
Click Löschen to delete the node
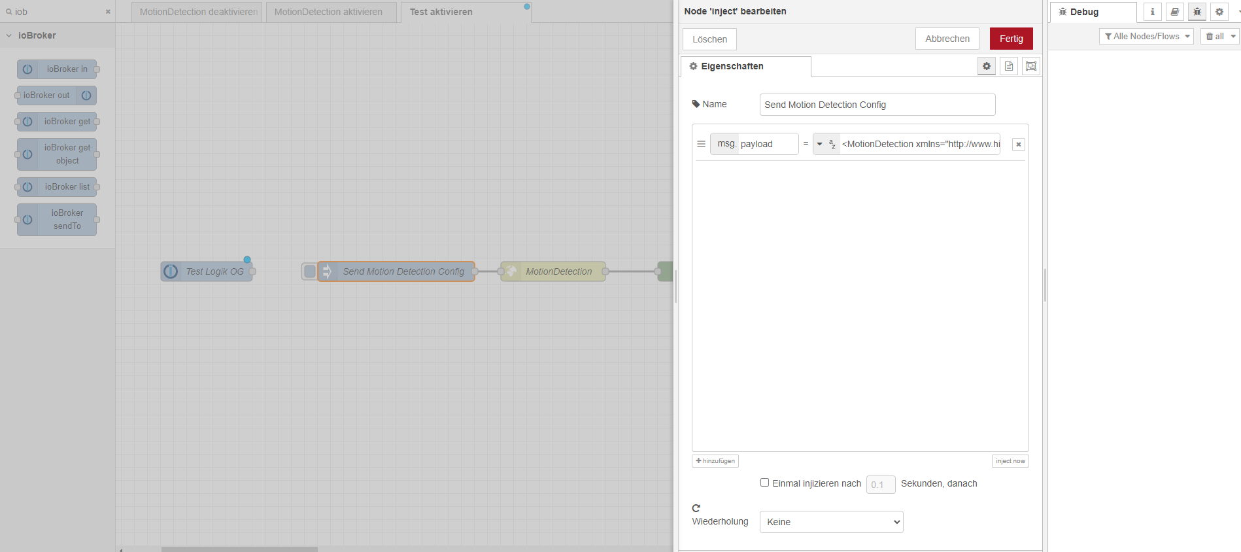point(709,39)
